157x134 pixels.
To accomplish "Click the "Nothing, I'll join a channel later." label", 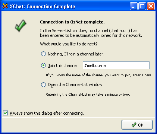I will click(76, 54).
